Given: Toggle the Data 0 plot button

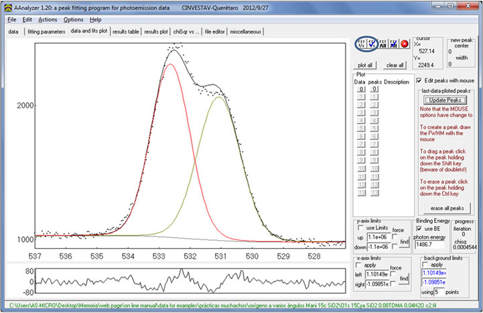Looking at the screenshot, I should point(360,89).
